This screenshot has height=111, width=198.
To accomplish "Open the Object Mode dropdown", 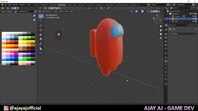I will [45, 11].
